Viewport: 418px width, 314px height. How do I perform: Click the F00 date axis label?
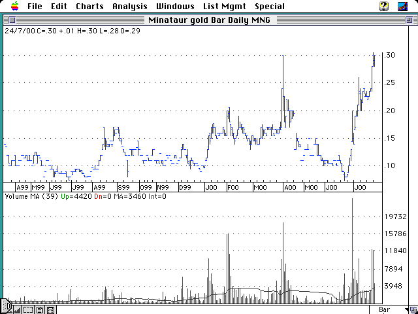pyautogui.click(x=233, y=188)
